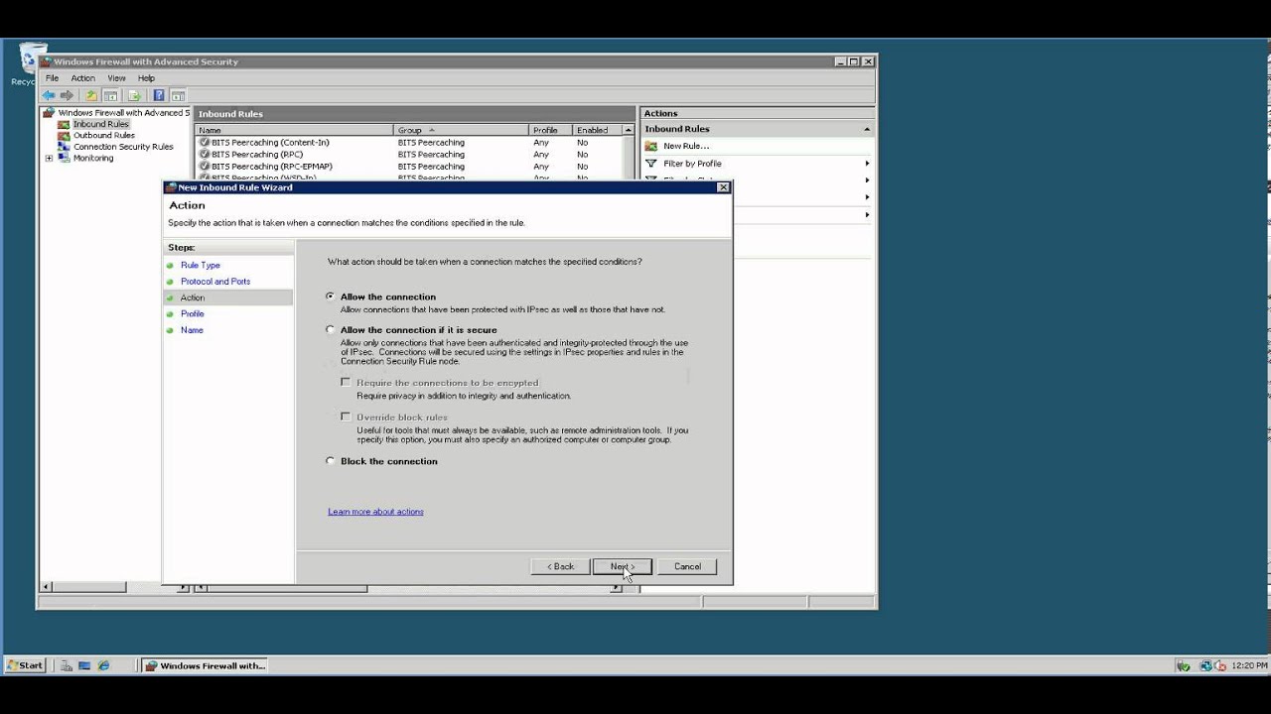Select the 'Block the connection' radio button
The image size is (1271, 714).
tap(331, 461)
